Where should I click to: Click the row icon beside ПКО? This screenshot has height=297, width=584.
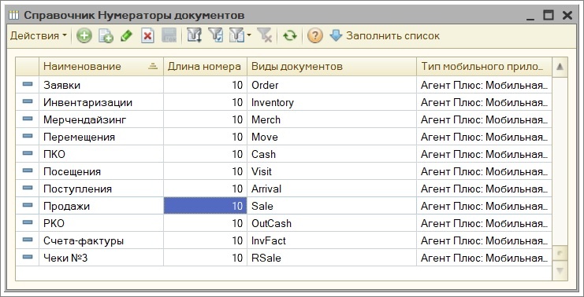[28, 153]
